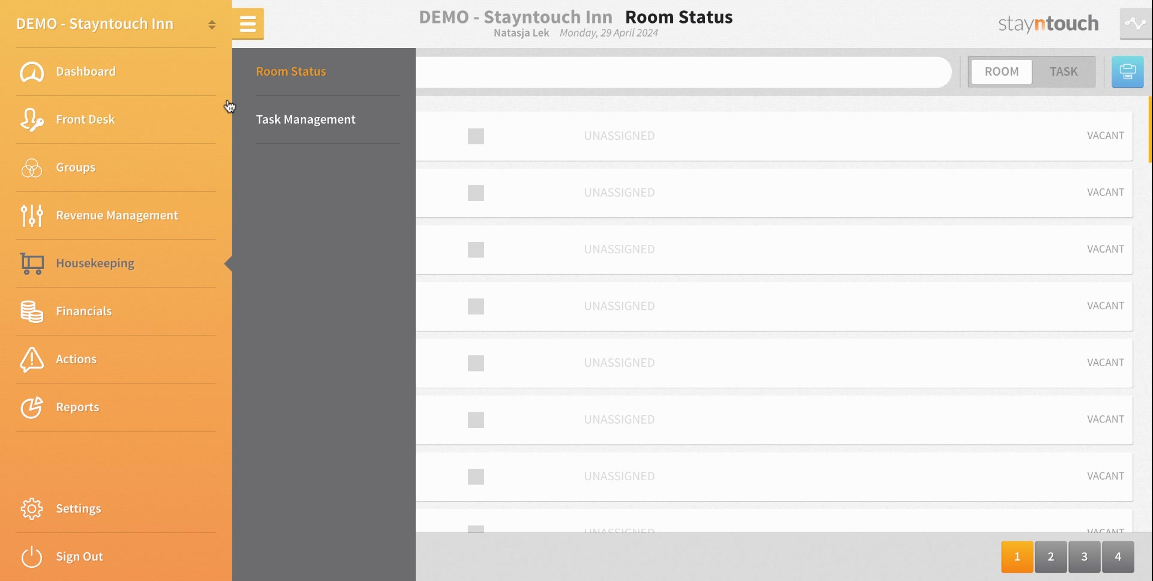1153x581 pixels.
Task: Select Task Management submenu item
Action: point(306,119)
